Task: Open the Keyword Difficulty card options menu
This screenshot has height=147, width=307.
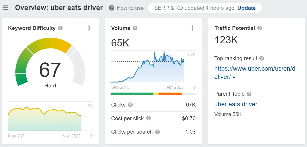Action: tap(89, 28)
